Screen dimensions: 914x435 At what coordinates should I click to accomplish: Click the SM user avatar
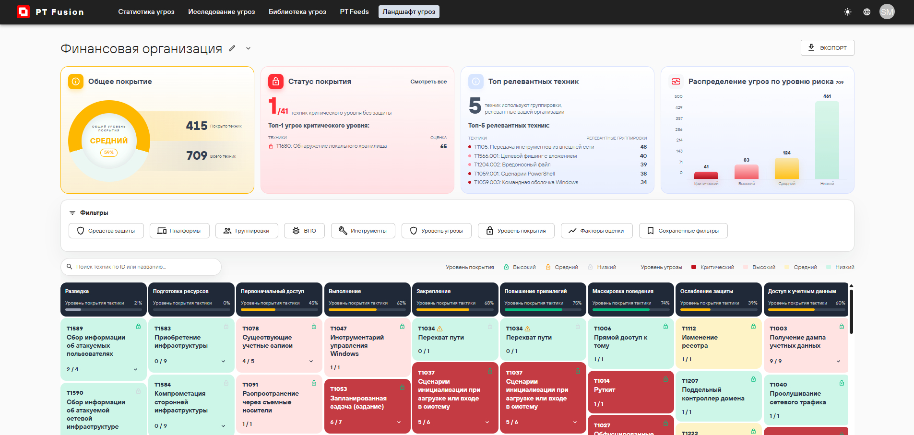coord(887,12)
